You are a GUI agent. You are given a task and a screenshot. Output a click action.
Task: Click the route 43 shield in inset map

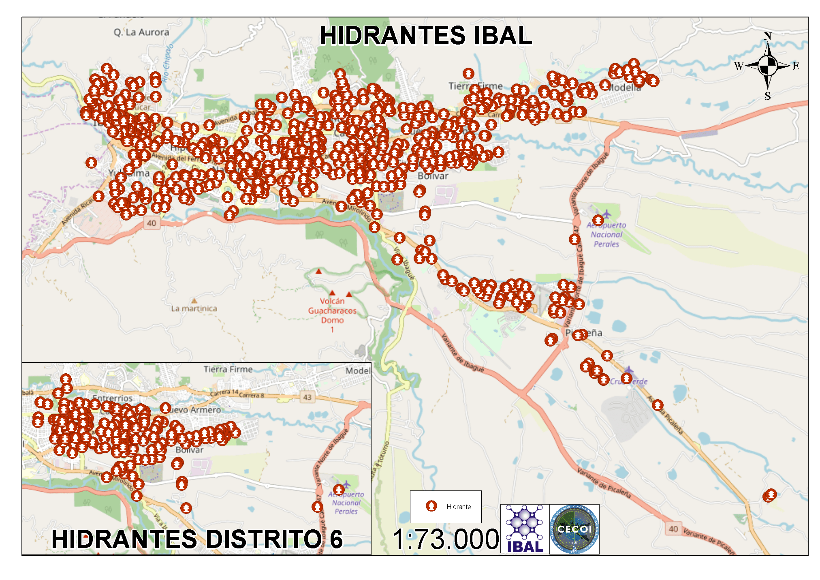coord(307,397)
